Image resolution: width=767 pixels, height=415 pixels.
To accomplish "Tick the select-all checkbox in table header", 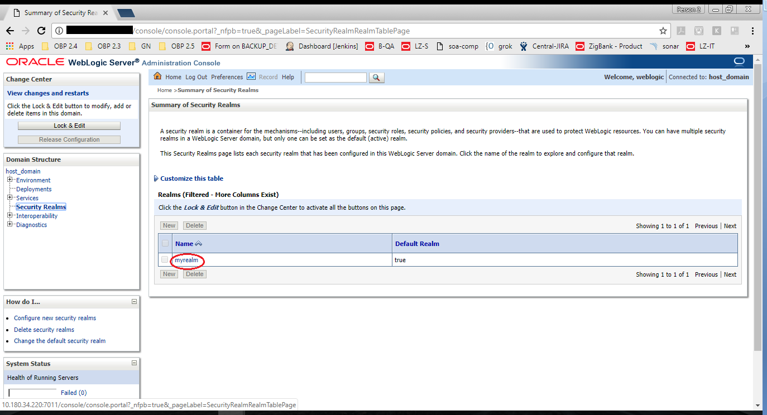I will coord(165,243).
